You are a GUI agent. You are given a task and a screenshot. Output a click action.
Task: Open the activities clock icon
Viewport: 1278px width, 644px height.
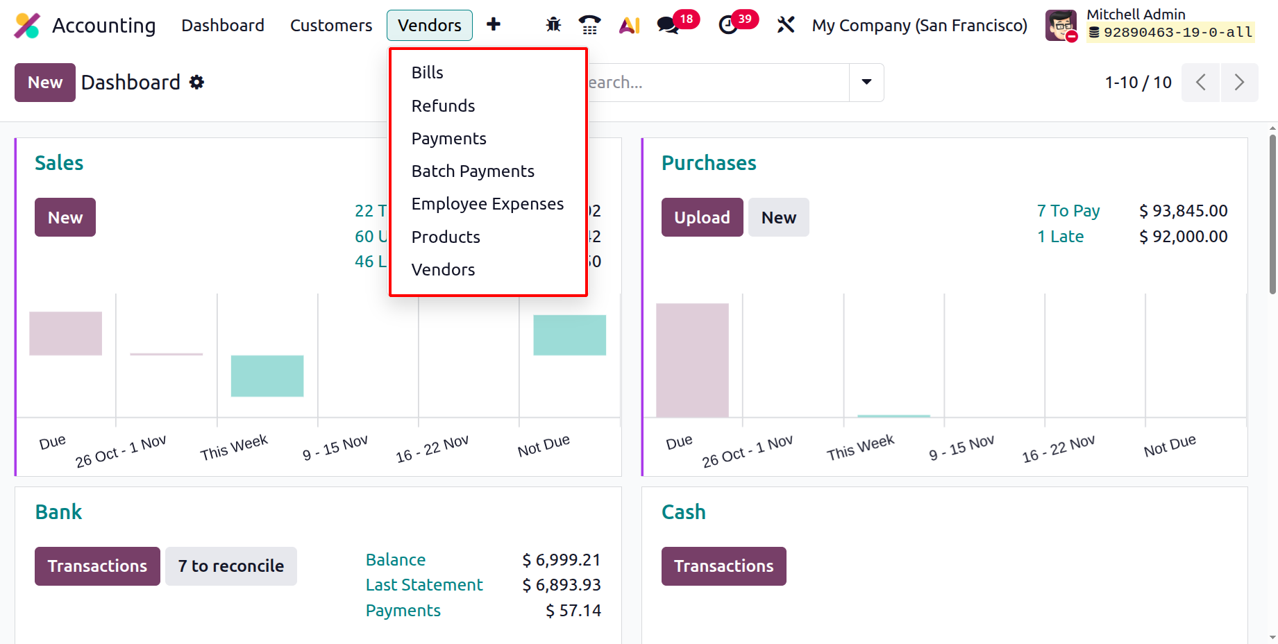[728, 25]
